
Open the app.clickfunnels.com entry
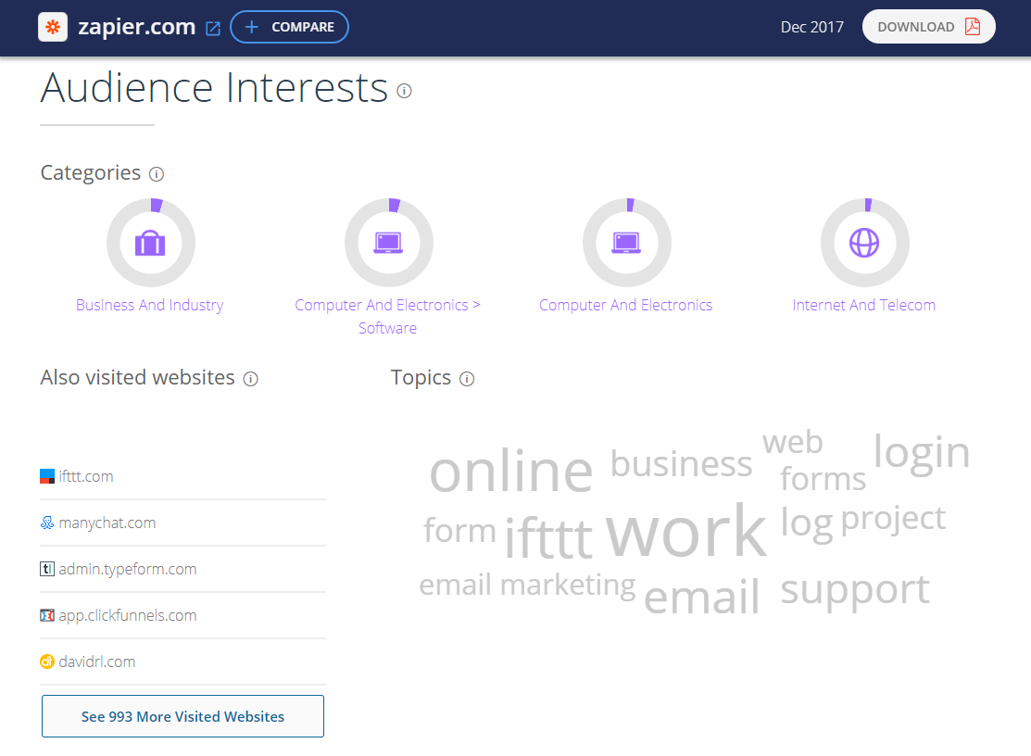tap(127, 615)
